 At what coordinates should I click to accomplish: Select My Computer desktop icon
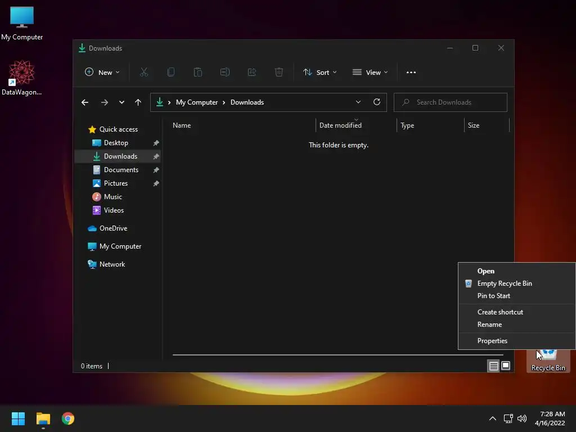(22, 24)
